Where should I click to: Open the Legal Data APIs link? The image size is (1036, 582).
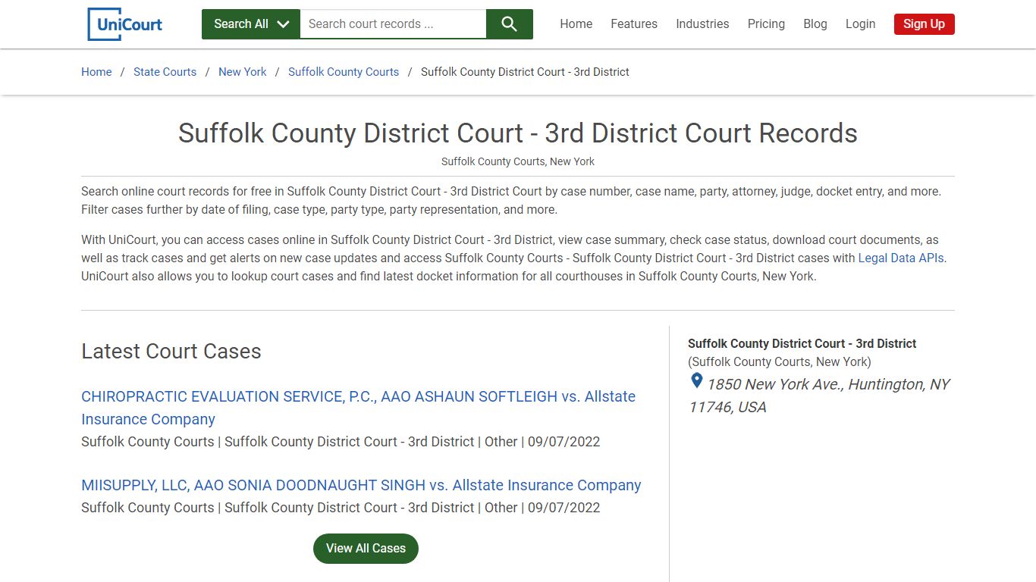(901, 258)
